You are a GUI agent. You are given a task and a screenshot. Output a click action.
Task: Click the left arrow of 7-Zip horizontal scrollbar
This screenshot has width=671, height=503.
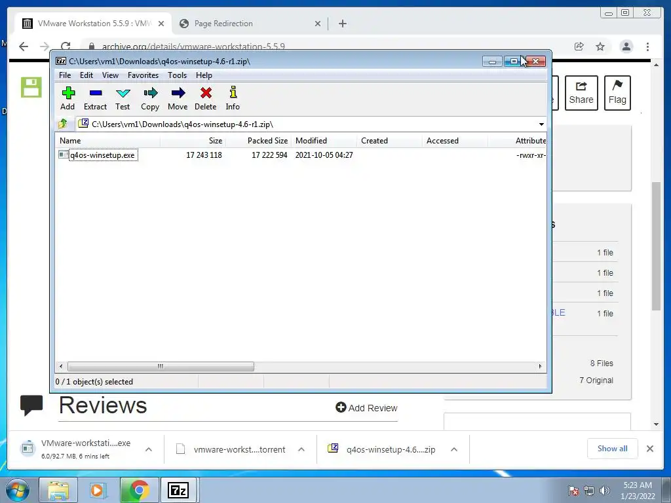point(61,366)
